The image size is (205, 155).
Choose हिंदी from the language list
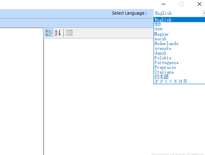[179, 25]
